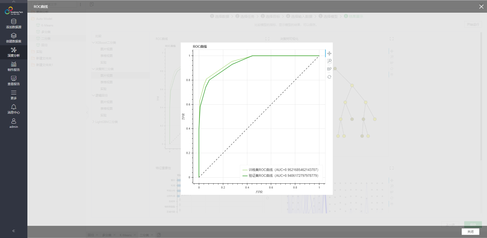Collapse the left navigation sidebar
Screen dimensions: 487x238
[14, 231]
